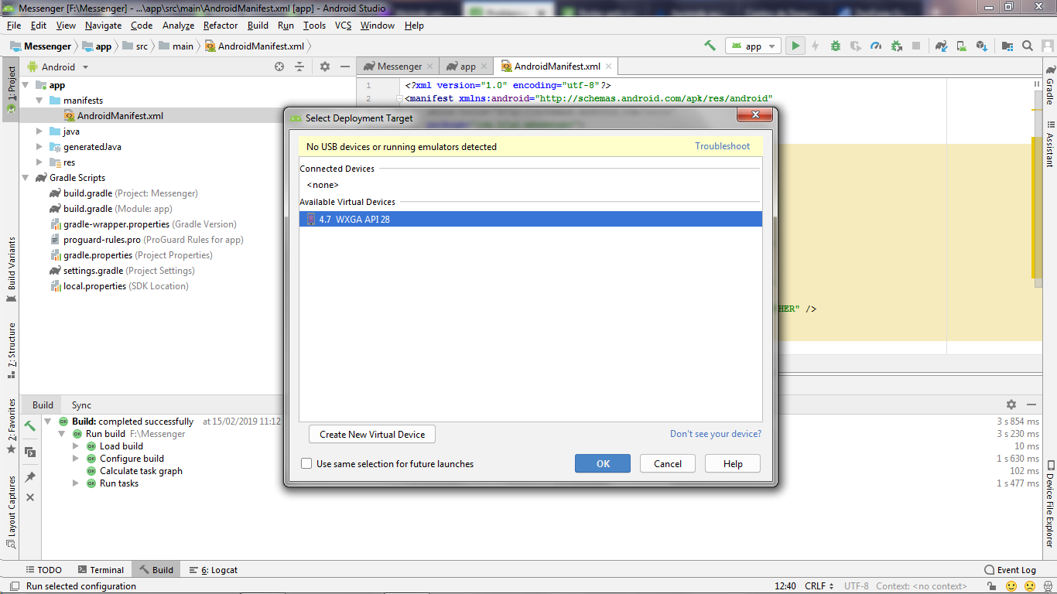Click CRLF line separator in status bar

tap(819, 586)
